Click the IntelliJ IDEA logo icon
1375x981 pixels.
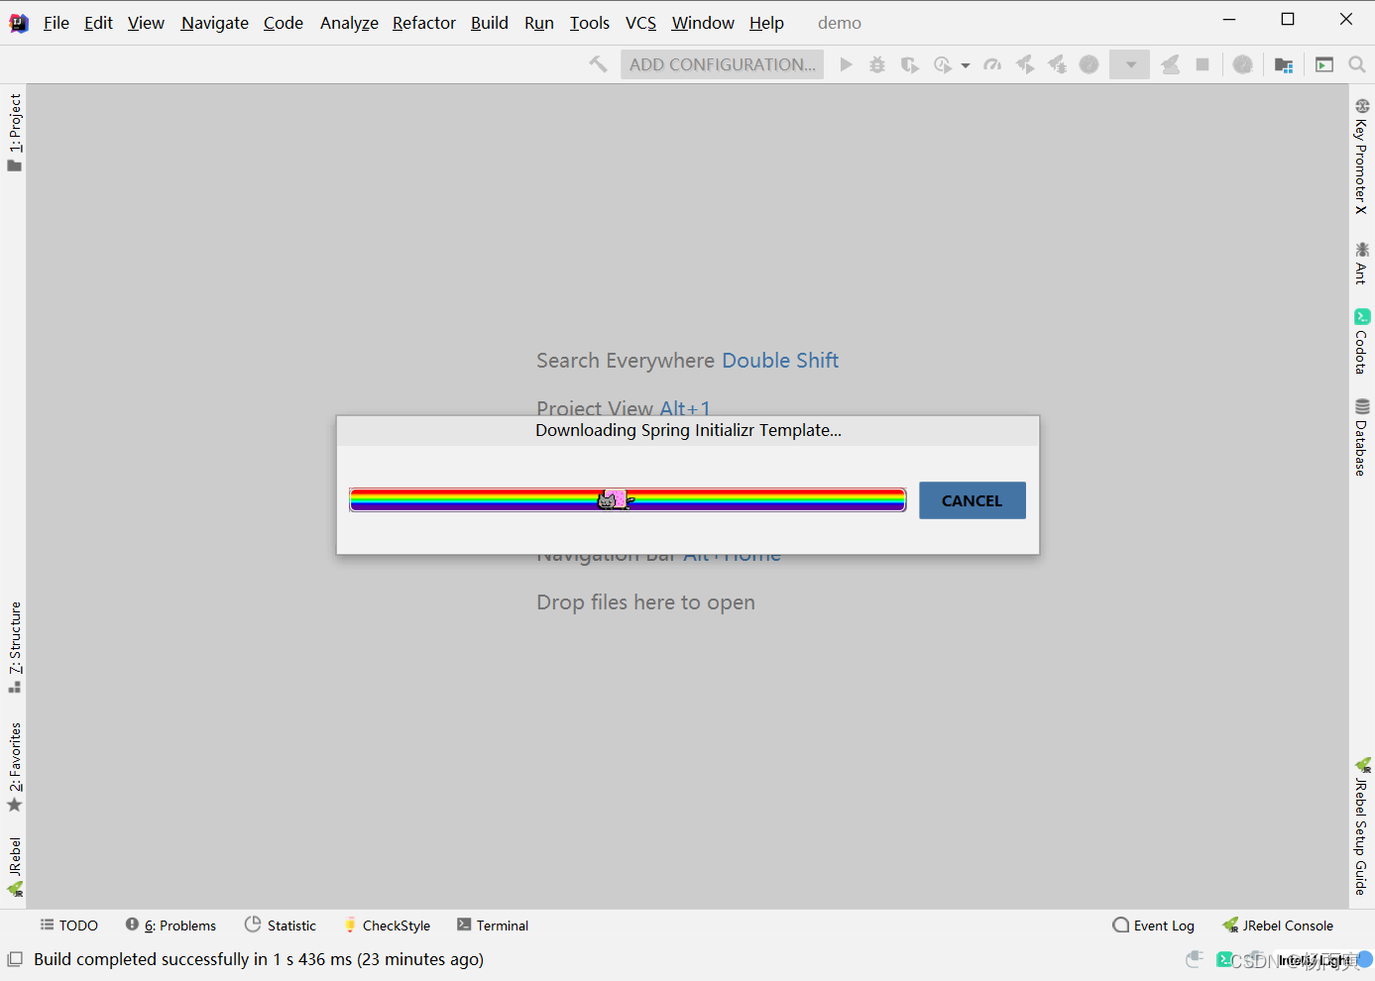tap(19, 23)
